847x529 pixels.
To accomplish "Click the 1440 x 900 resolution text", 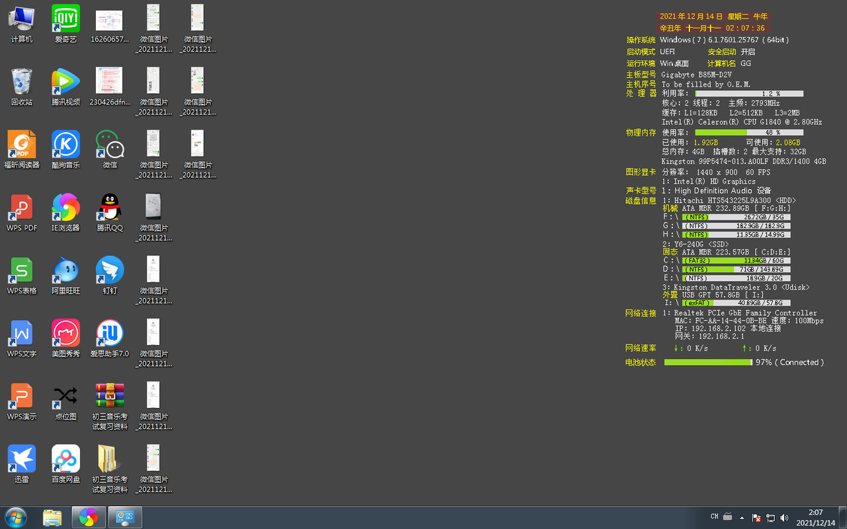I will (717, 172).
